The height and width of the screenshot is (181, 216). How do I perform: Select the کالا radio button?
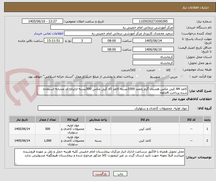pyautogui.click(x=175, y=69)
